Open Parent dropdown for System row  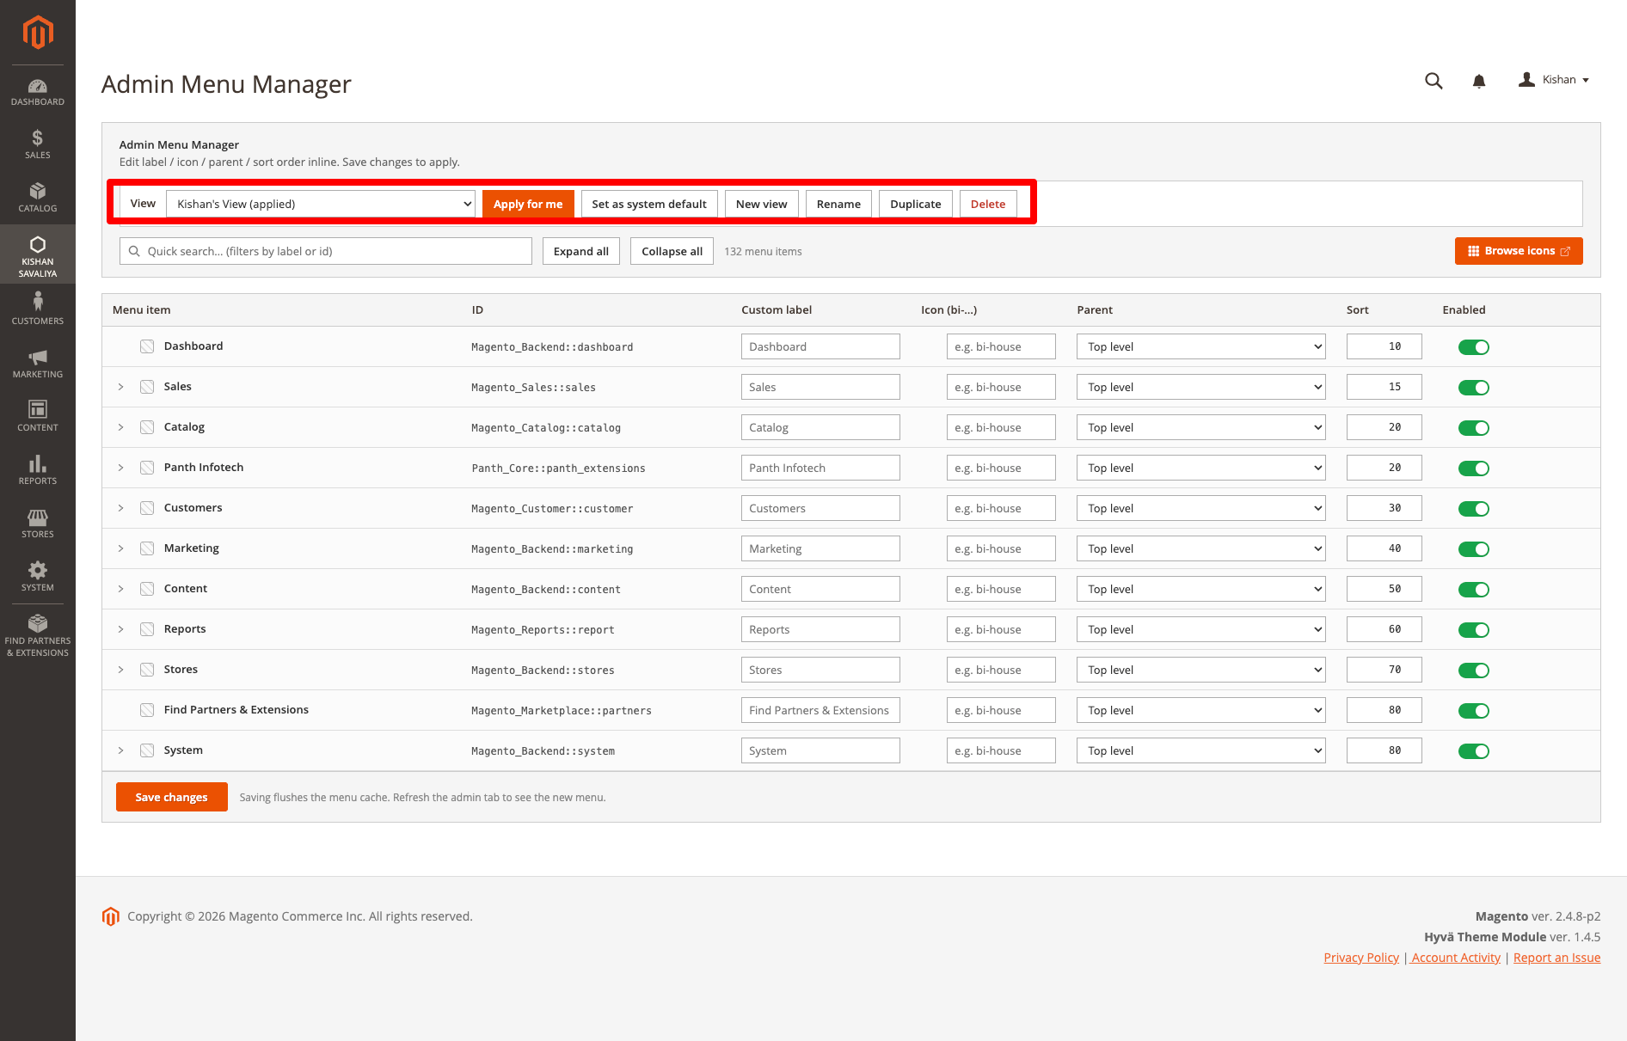pyautogui.click(x=1200, y=750)
